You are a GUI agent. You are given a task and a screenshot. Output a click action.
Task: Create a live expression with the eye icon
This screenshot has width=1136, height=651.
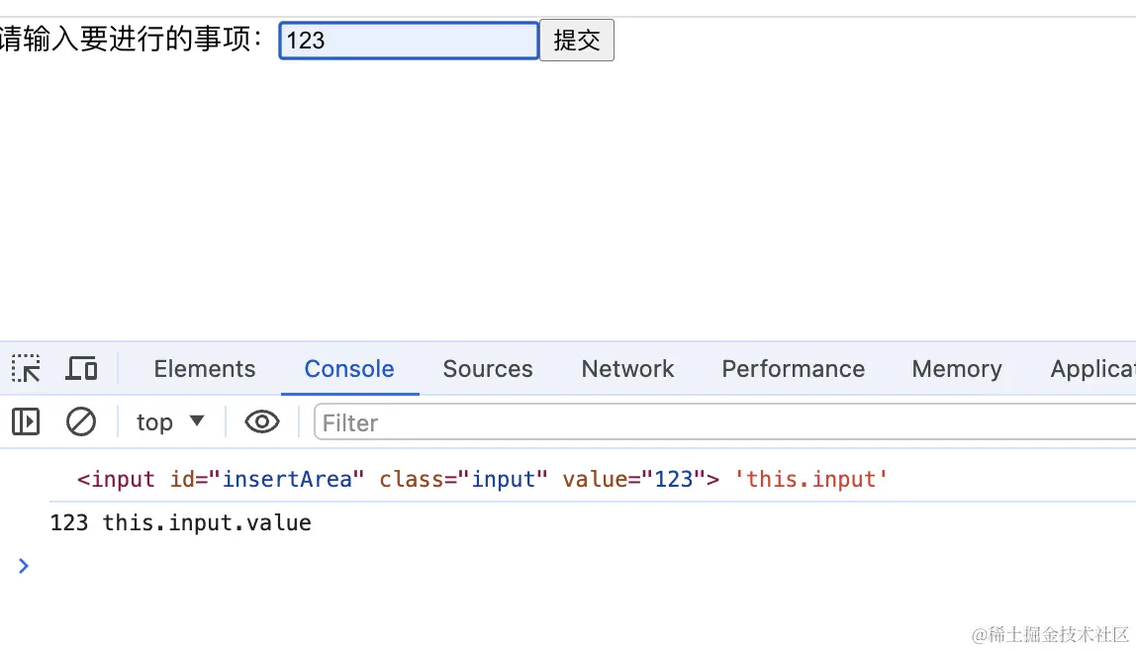(262, 422)
